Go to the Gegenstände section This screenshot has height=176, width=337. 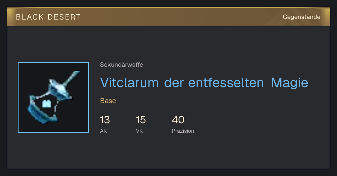[302, 17]
